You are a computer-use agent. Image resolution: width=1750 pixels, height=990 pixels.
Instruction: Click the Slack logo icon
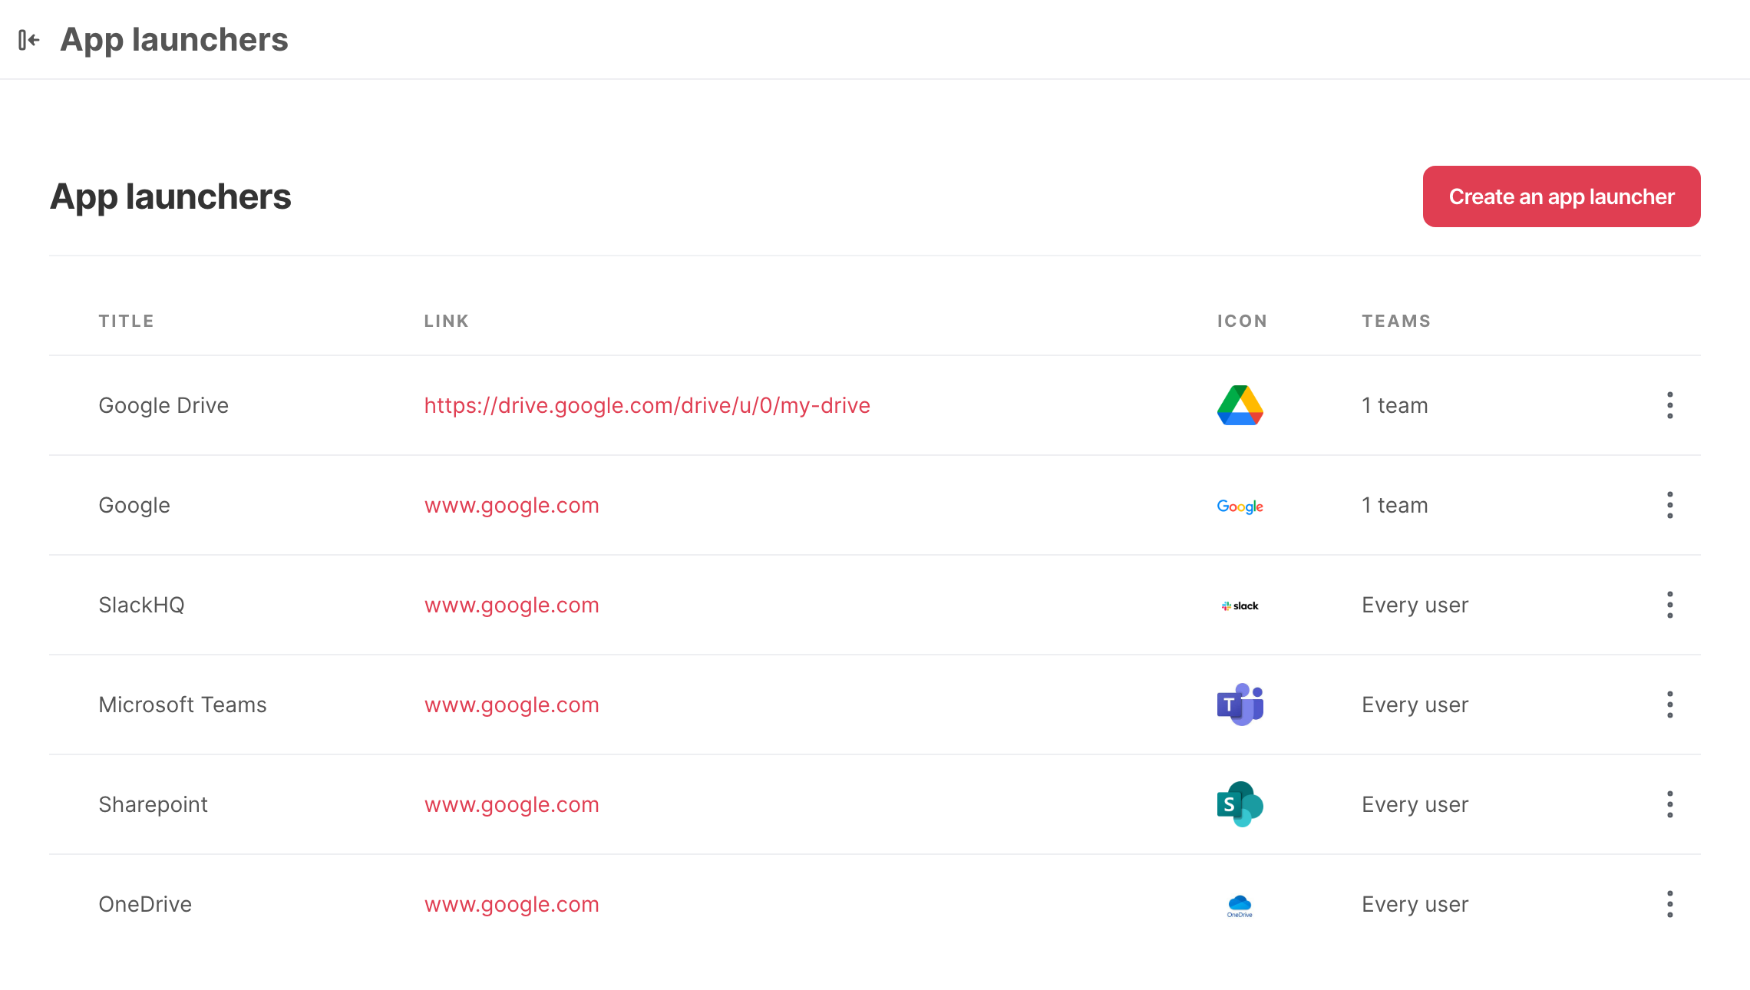(1240, 606)
